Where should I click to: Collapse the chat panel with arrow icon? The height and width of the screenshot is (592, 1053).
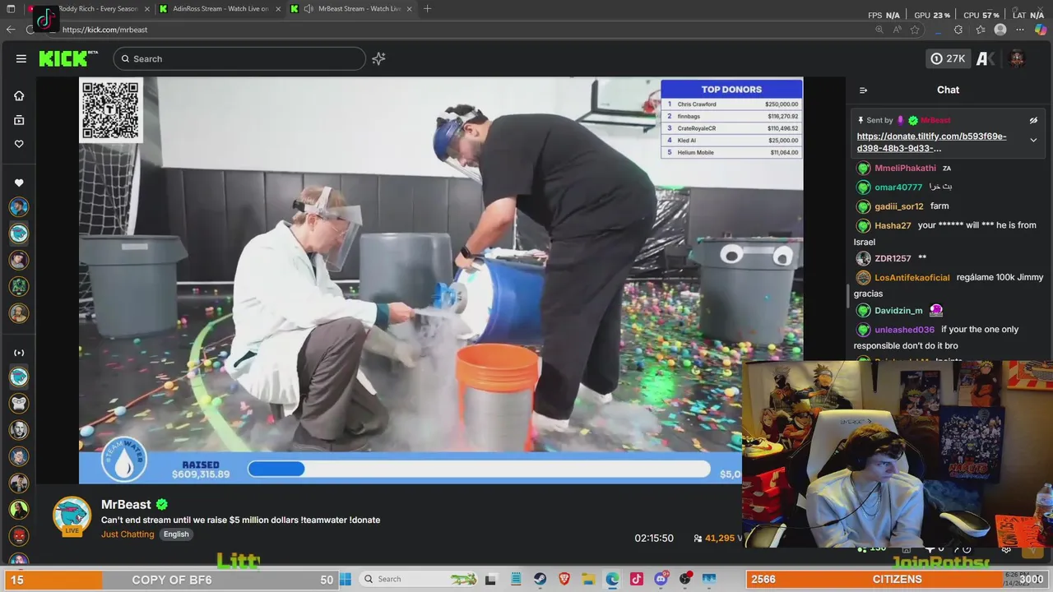863,90
